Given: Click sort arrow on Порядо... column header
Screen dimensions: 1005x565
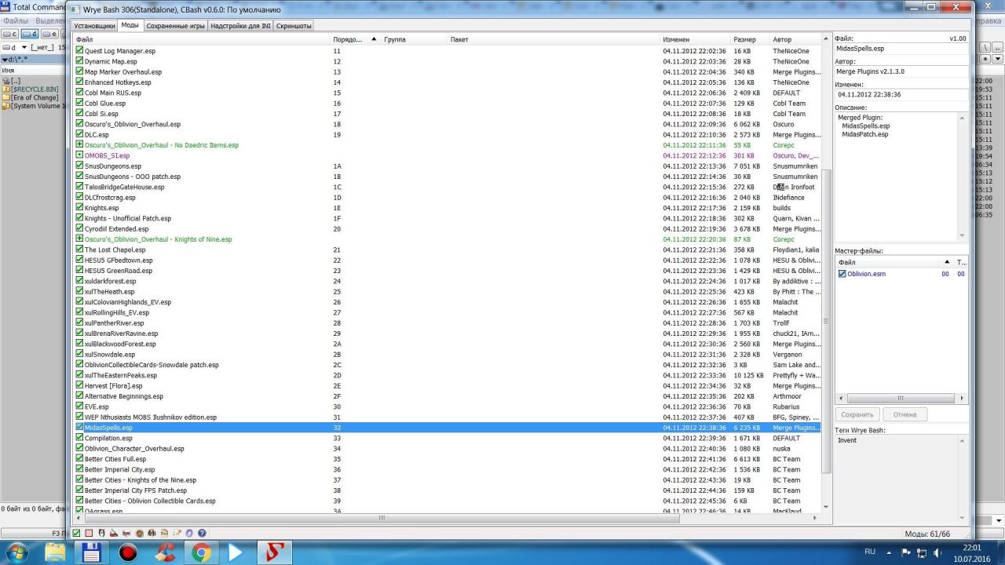Looking at the screenshot, I should click(374, 39).
